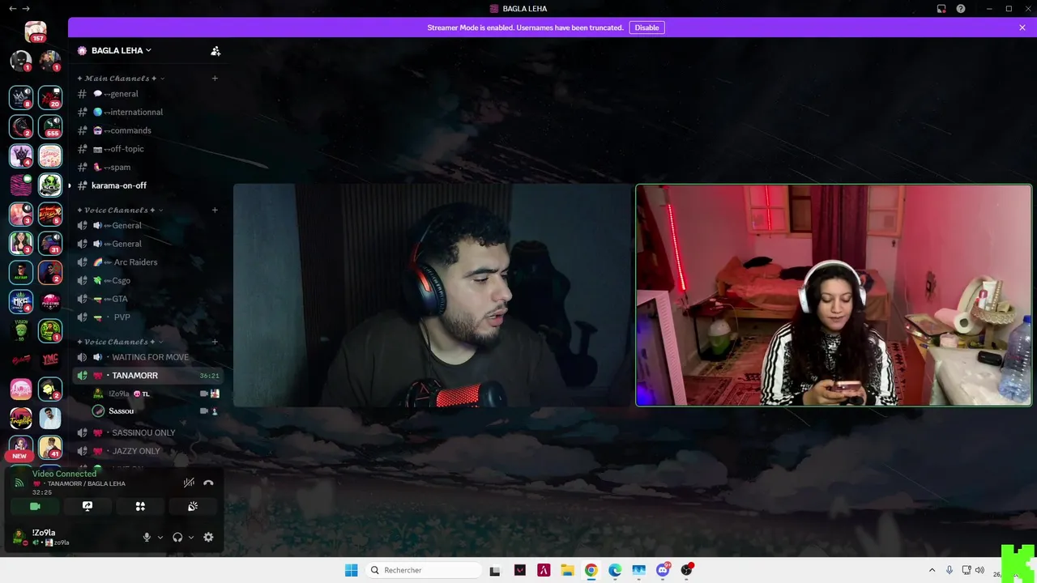Open input device options beside microphone

pyautogui.click(x=160, y=537)
